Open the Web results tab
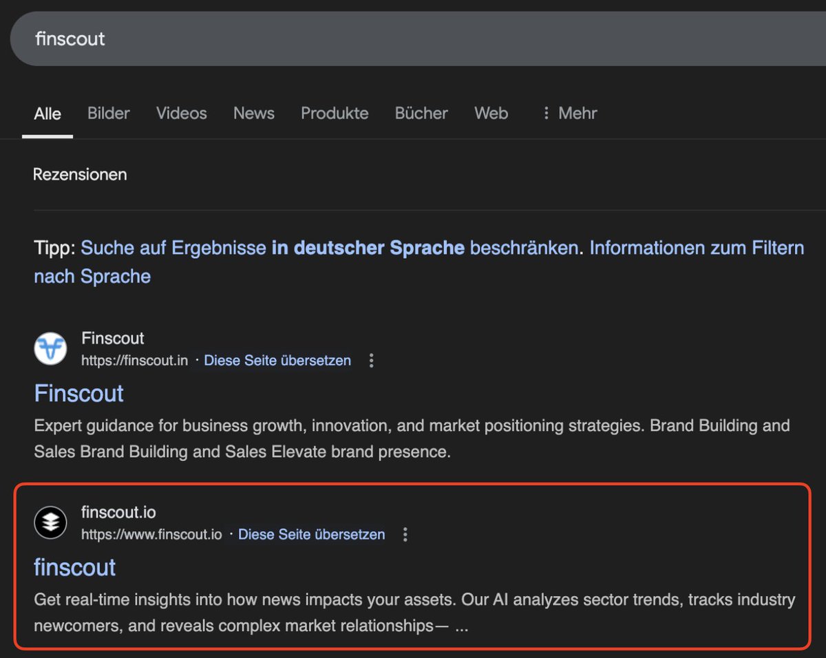826x658 pixels. click(491, 113)
